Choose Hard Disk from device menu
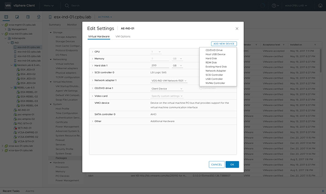This screenshot has width=326, height=194. pos(211,58)
